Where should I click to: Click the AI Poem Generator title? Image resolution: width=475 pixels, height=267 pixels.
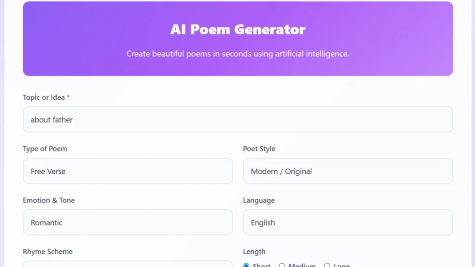(x=237, y=29)
